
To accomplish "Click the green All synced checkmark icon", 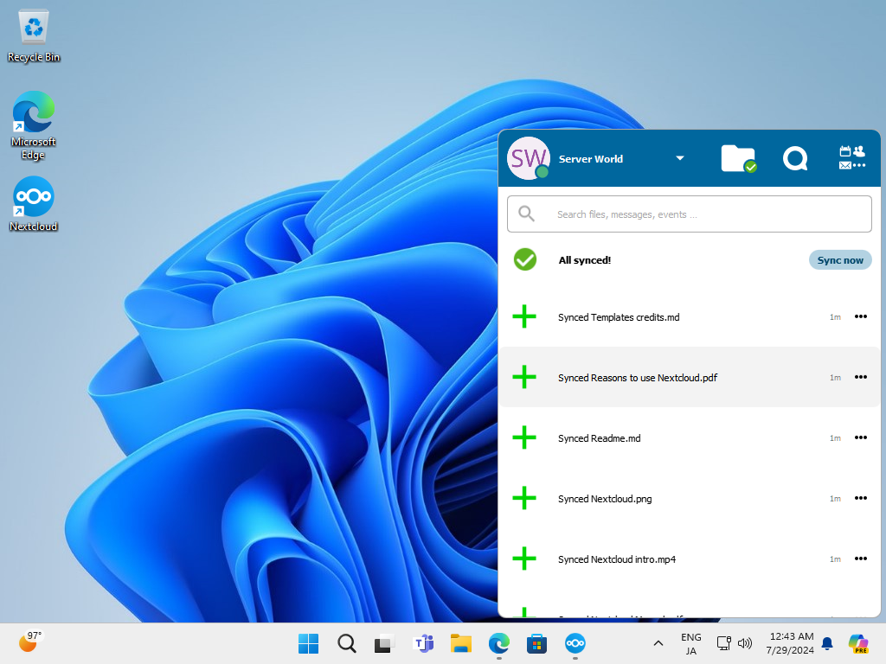I will [x=525, y=259].
